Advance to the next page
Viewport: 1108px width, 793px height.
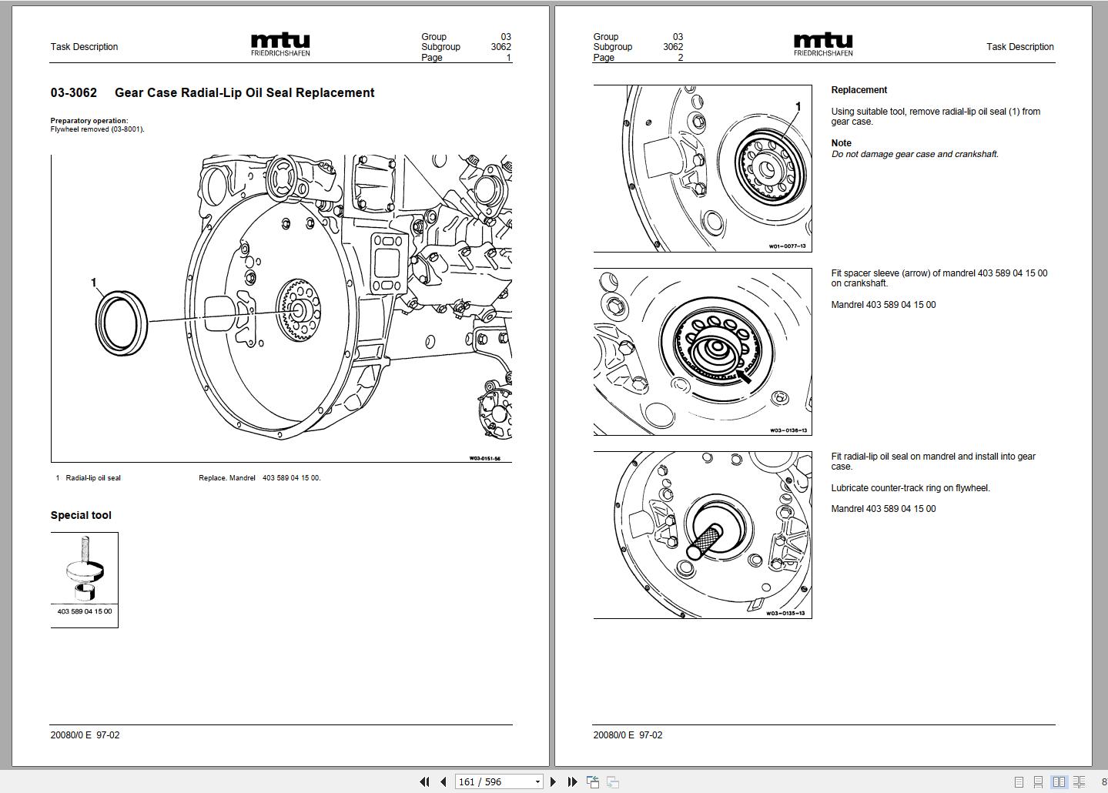(x=554, y=781)
